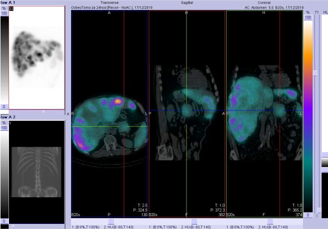Click the fusion color scale bar at right
This screenshot has height=229, width=328.
point(308,114)
